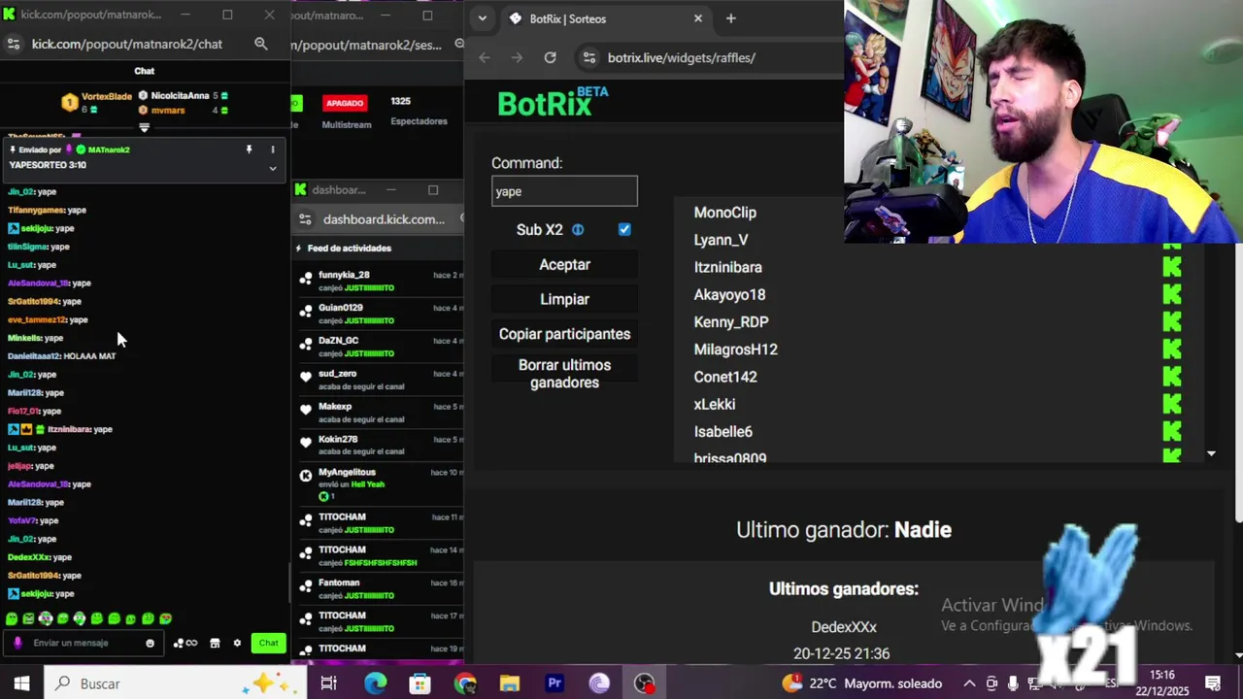Open the channel points rewards icon in chat
This screenshot has height=699, width=1243.
(x=185, y=643)
